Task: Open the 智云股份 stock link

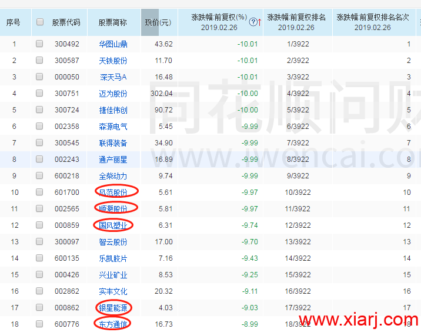Action: point(113,242)
